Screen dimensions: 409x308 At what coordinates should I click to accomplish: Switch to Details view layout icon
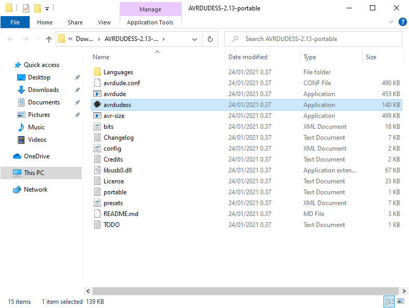[x=389, y=301]
